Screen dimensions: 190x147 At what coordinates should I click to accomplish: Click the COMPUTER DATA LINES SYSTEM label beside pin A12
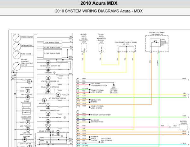pyautogui.click(x=97, y=107)
